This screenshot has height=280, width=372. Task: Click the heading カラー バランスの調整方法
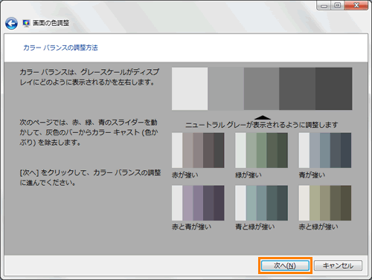pos(60,48)
